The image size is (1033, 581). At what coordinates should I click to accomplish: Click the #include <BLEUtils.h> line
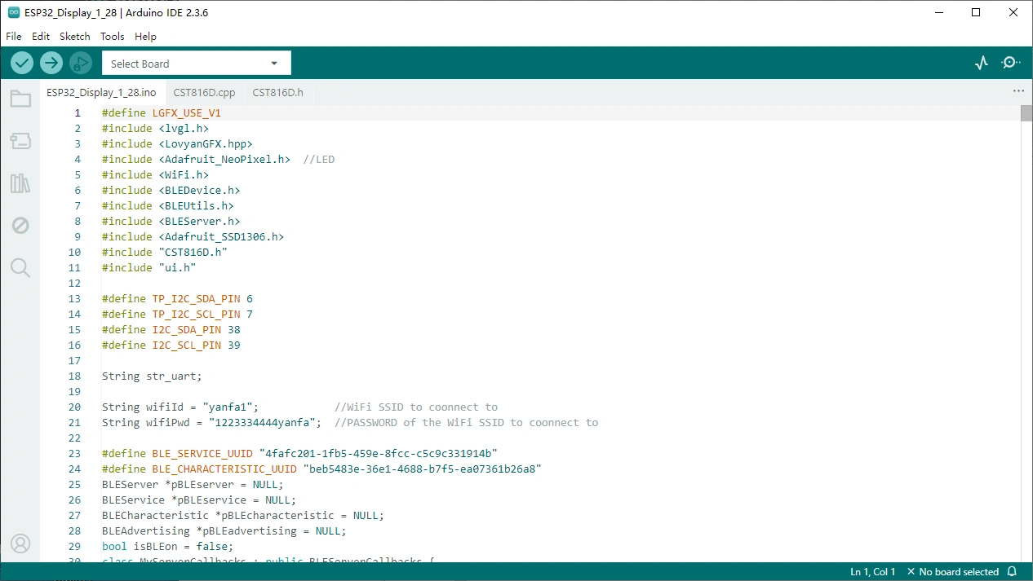(168, 206)
